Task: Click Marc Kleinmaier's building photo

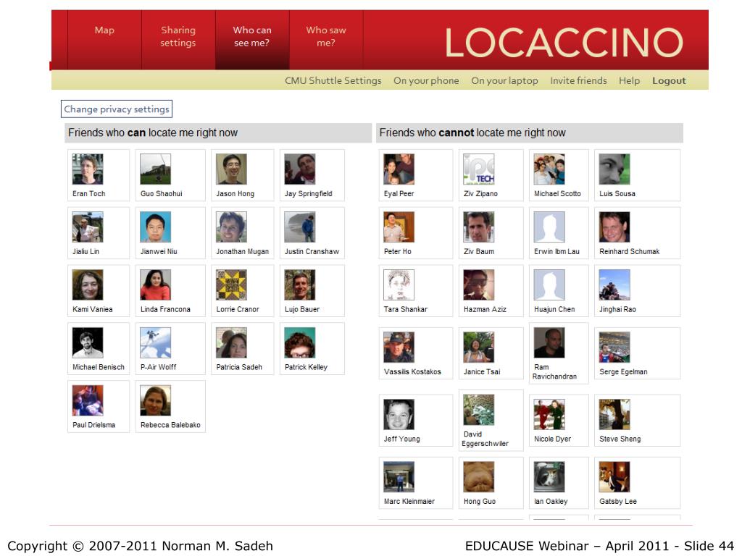Action: 399,476
